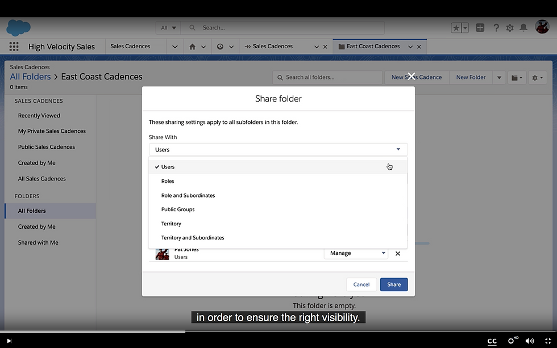
Task: Open the notifications bell
Action: 523,28
